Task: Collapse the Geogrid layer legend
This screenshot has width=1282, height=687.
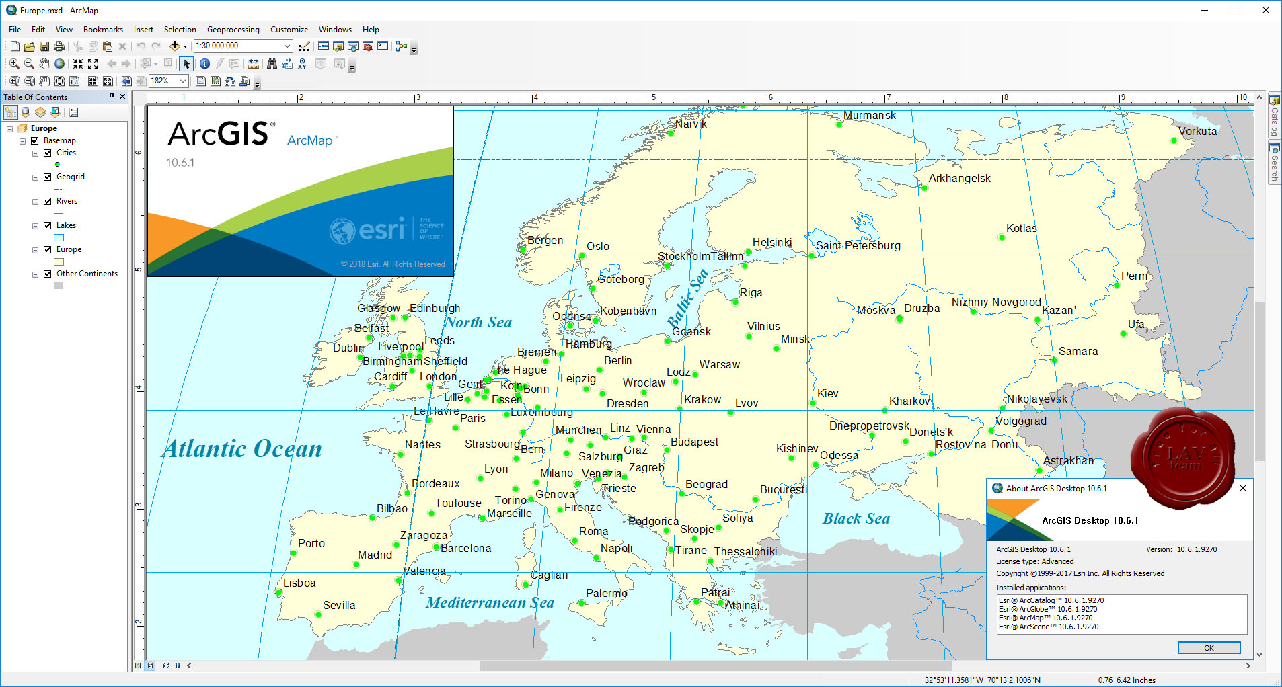Action: [35, 177]
